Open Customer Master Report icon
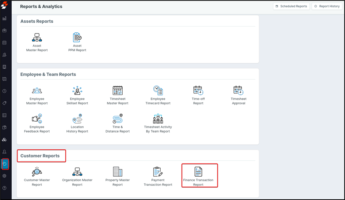Screen dimensions: 345x200 (x=37, y=172)
